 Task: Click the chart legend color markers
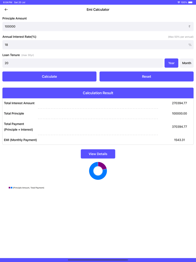(x=10, y=188)
